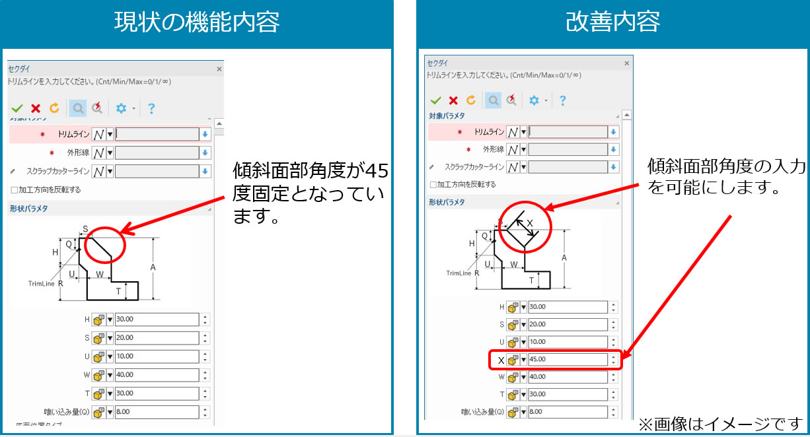Click green checkmark OK icon in 現状の機能内容 dialog
Screen dimensions: 810x437
[x=17, y=108]
